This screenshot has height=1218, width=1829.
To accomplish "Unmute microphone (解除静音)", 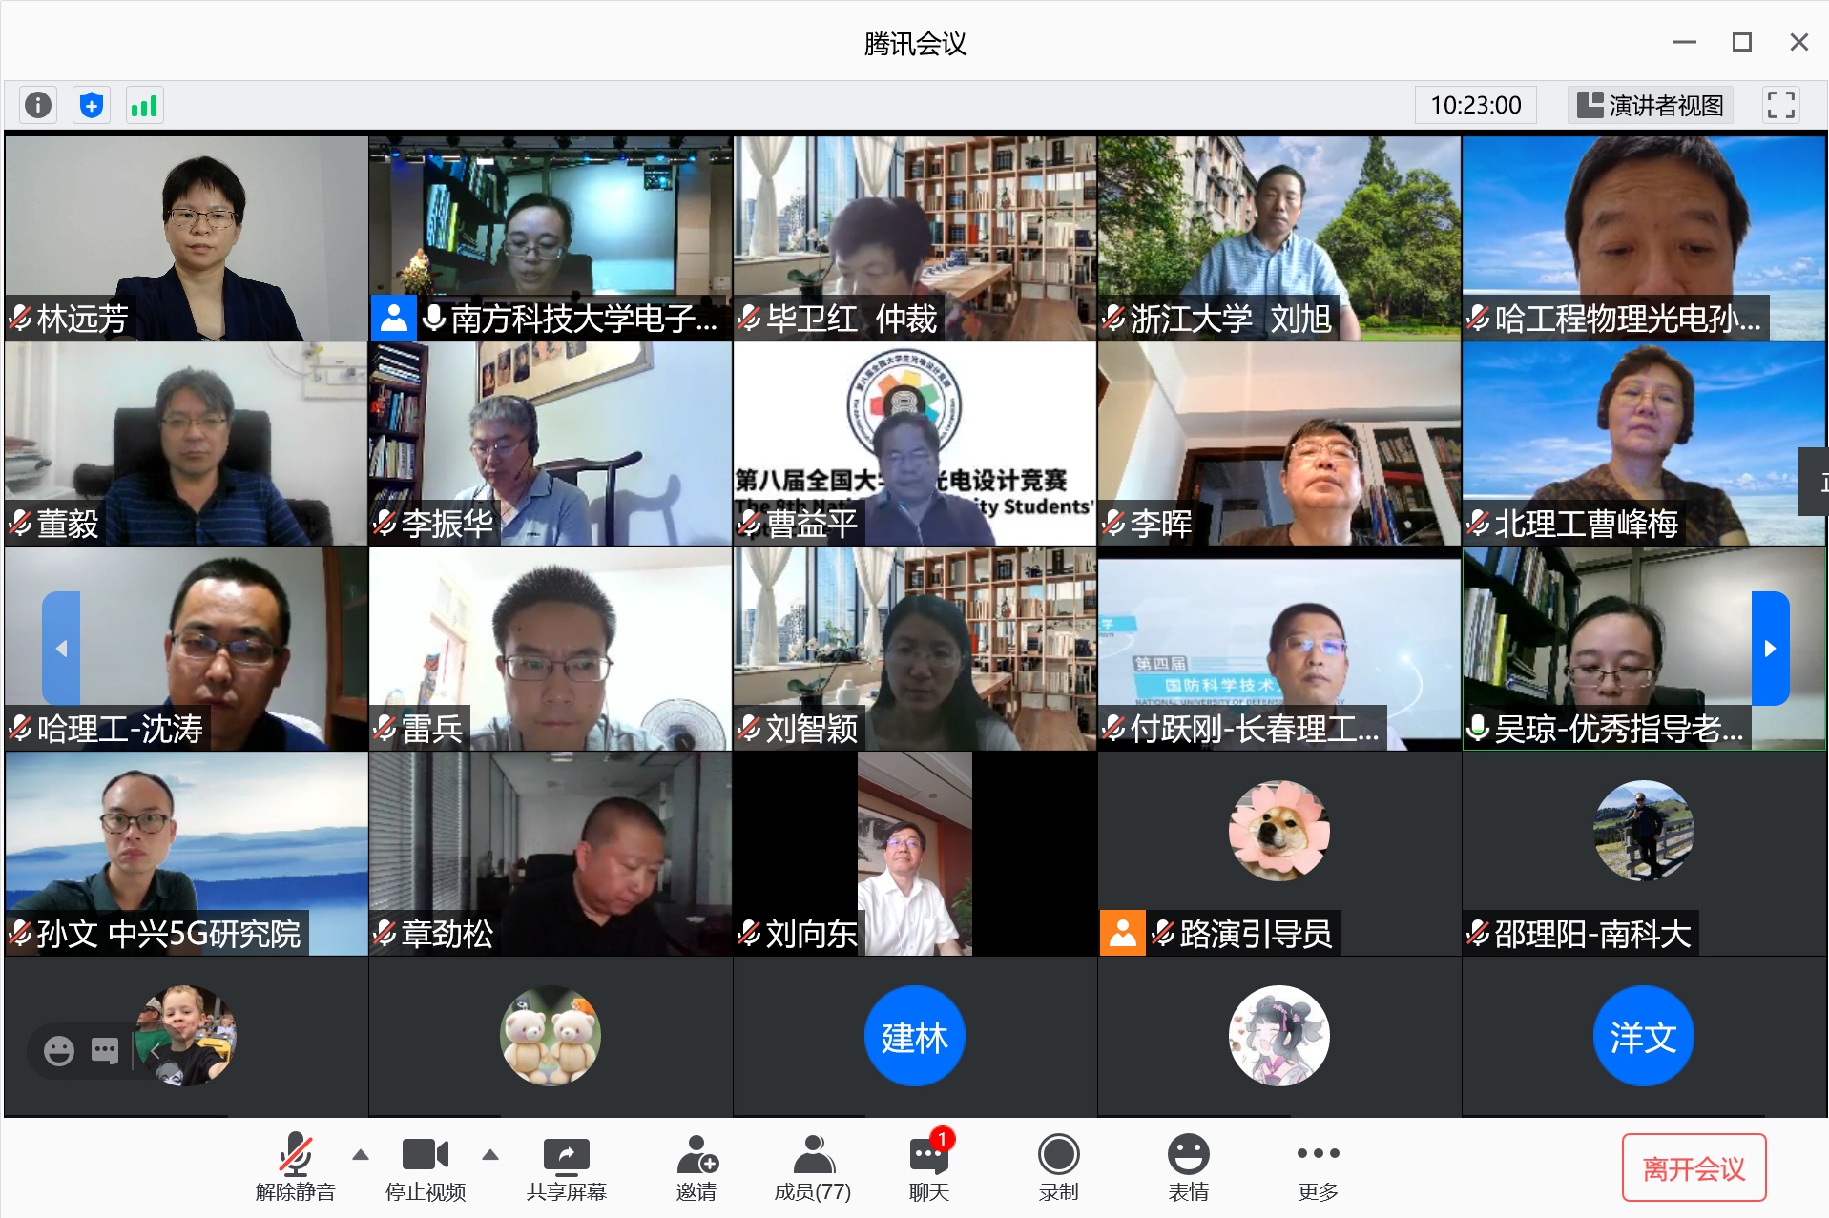I will [296, 1166].
